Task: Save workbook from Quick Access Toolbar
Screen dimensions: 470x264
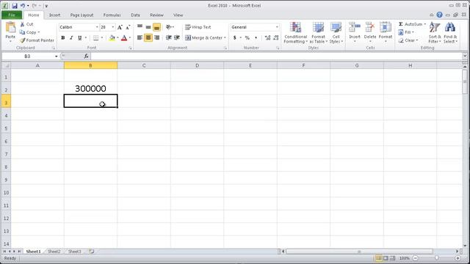Action: [15, 6]
